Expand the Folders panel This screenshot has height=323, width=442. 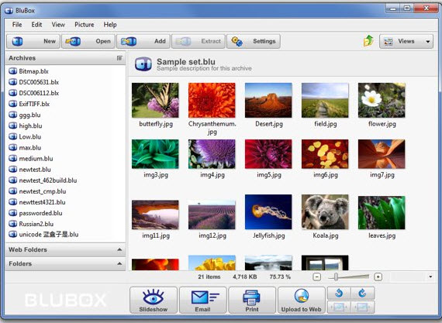pyautogui.click(x=65, y=264)
